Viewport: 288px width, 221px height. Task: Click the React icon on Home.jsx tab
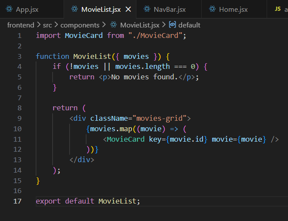212,9
